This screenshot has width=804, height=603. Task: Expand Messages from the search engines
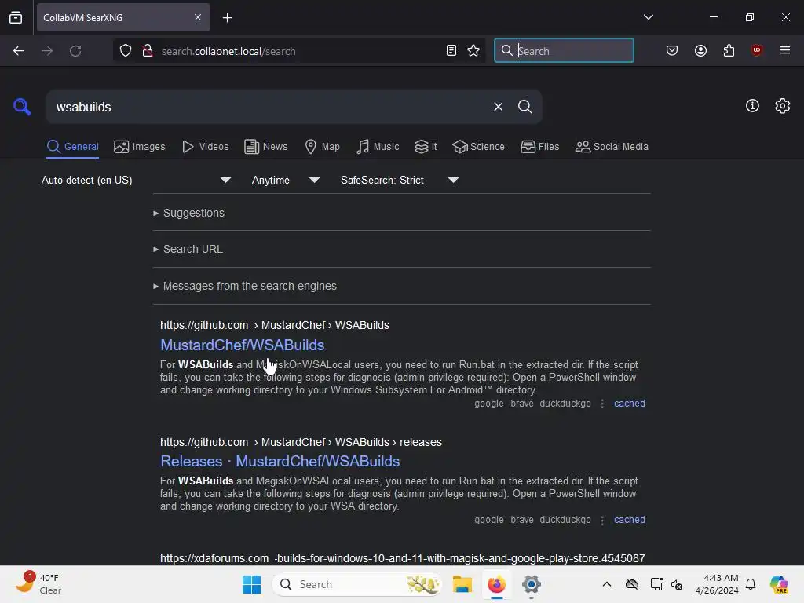(245, 286)
